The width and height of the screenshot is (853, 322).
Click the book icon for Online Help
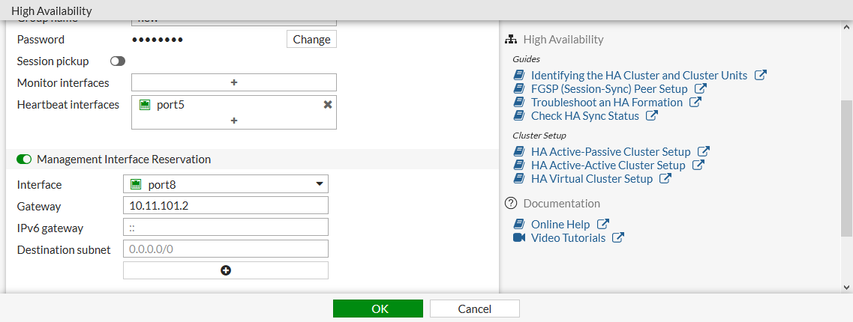pyautogui.click(x=519, y=225)
